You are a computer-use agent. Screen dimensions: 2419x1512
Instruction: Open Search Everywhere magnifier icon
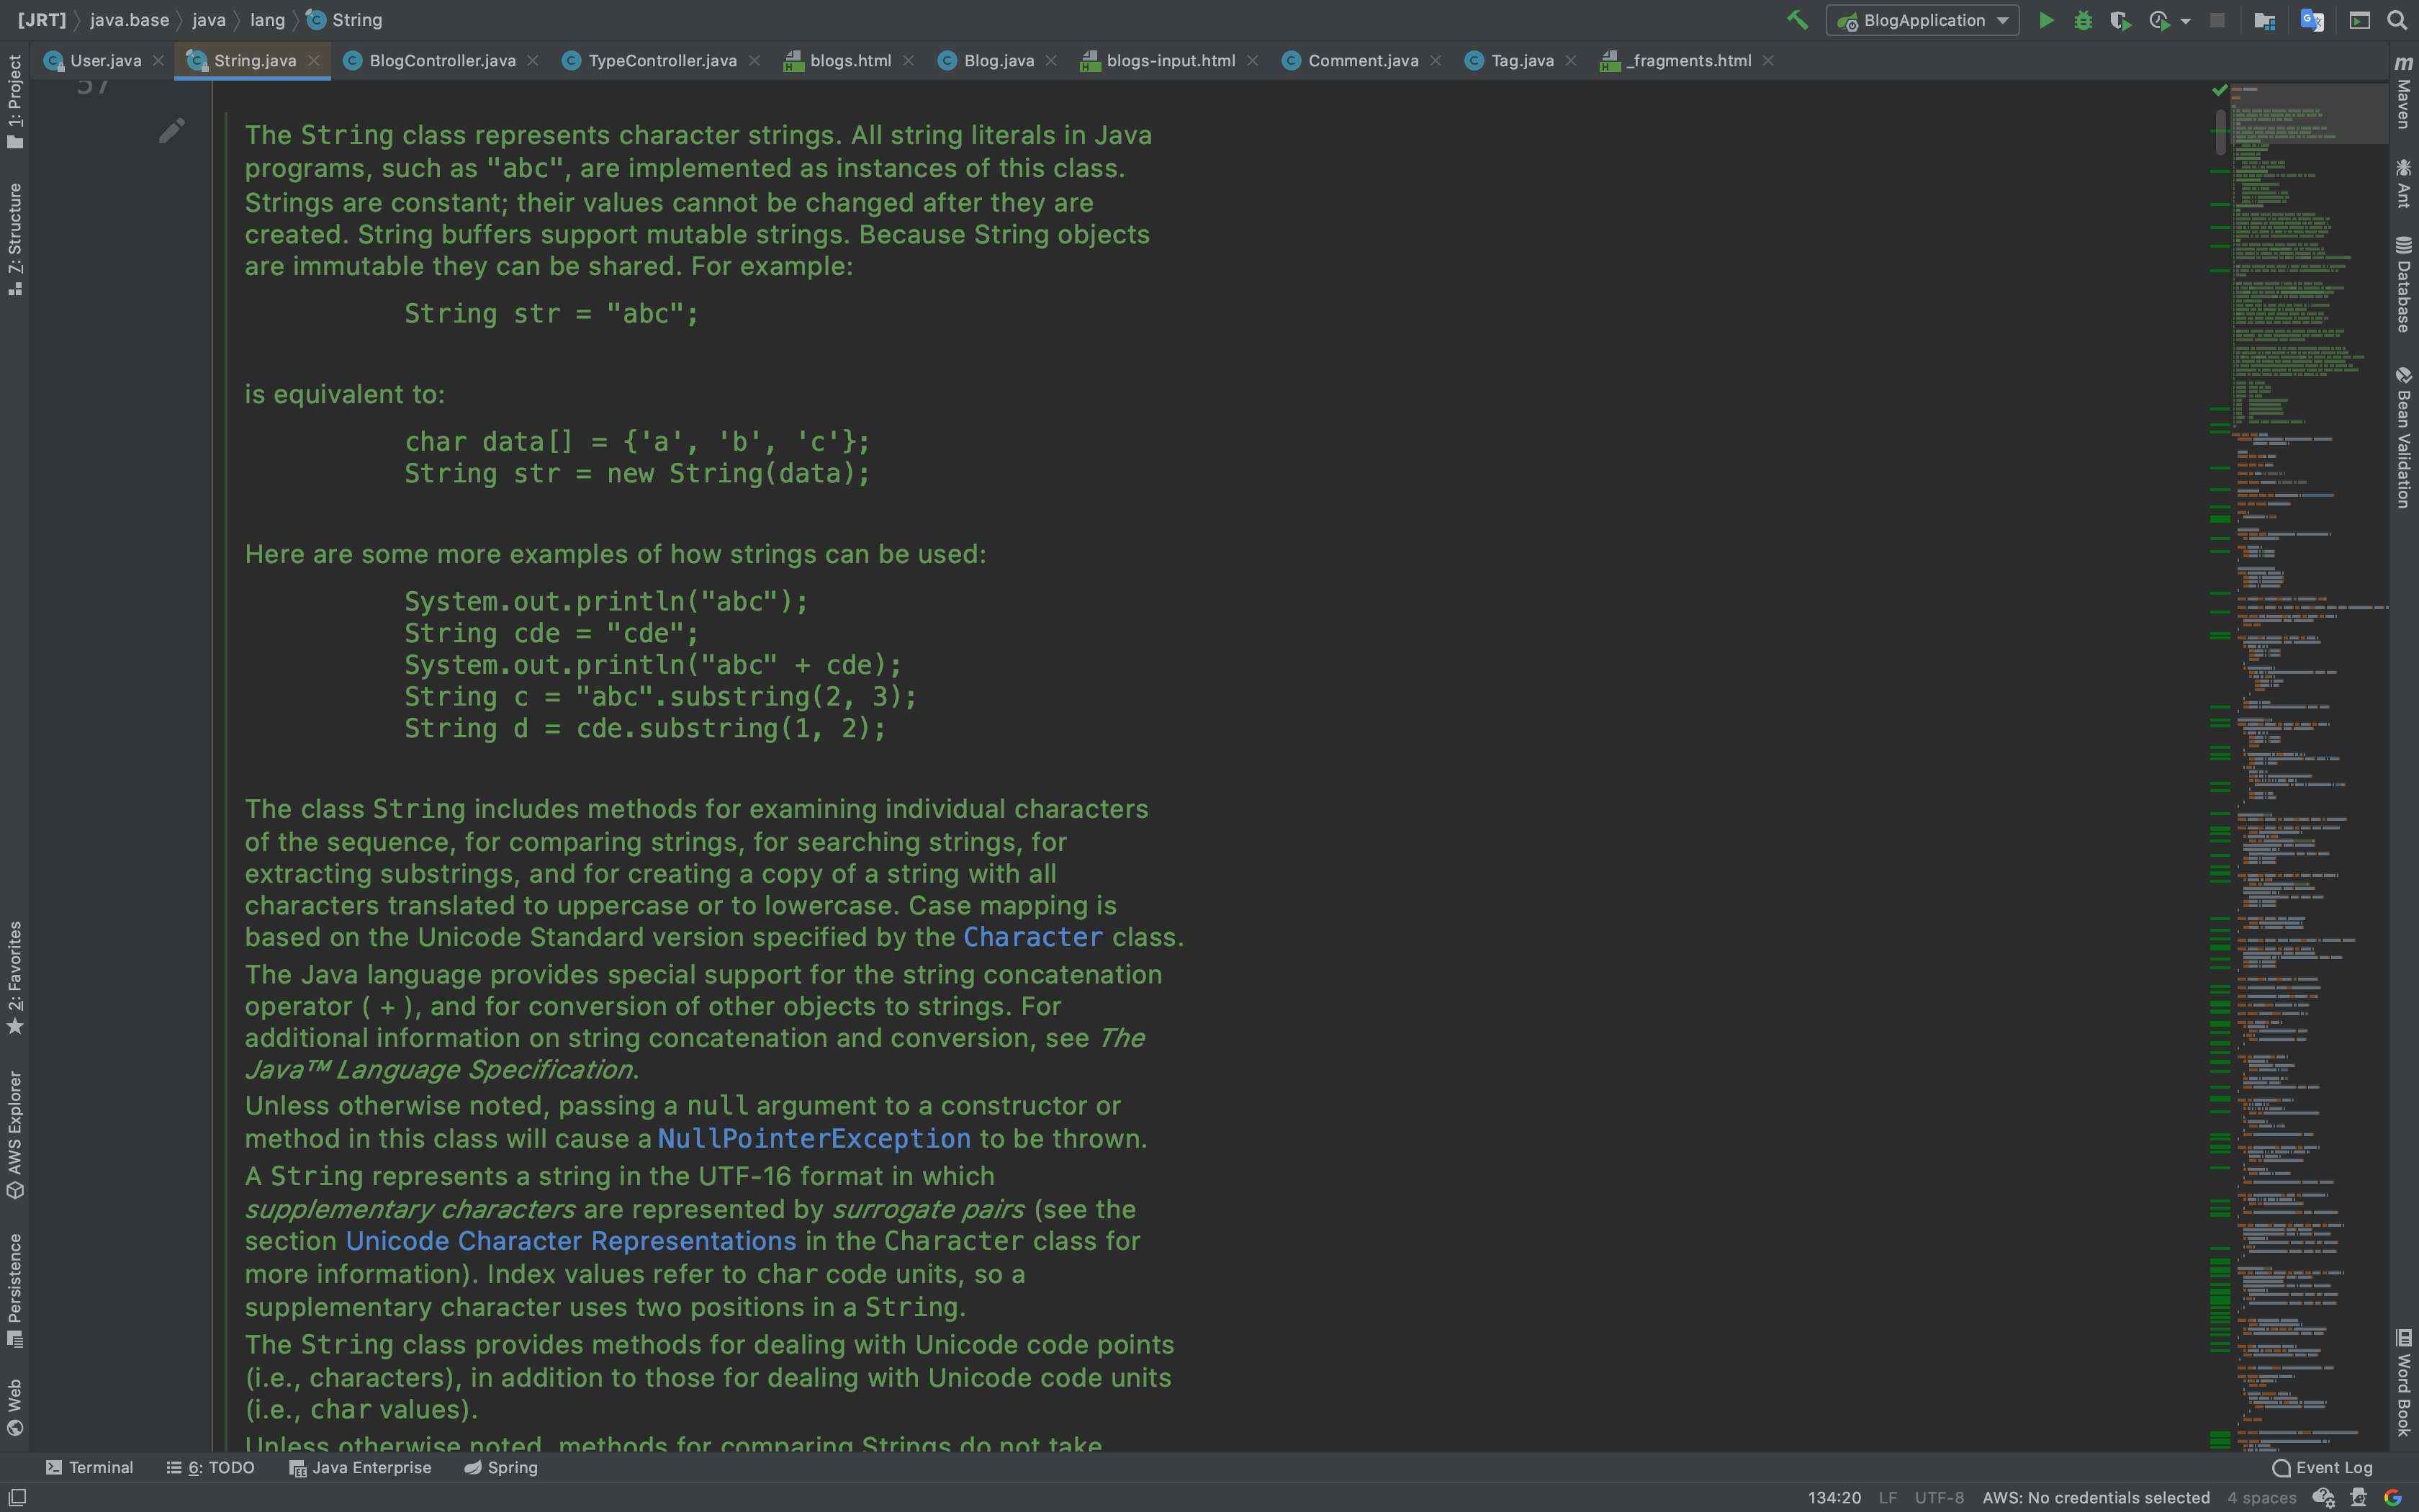tap(2397, 20)
